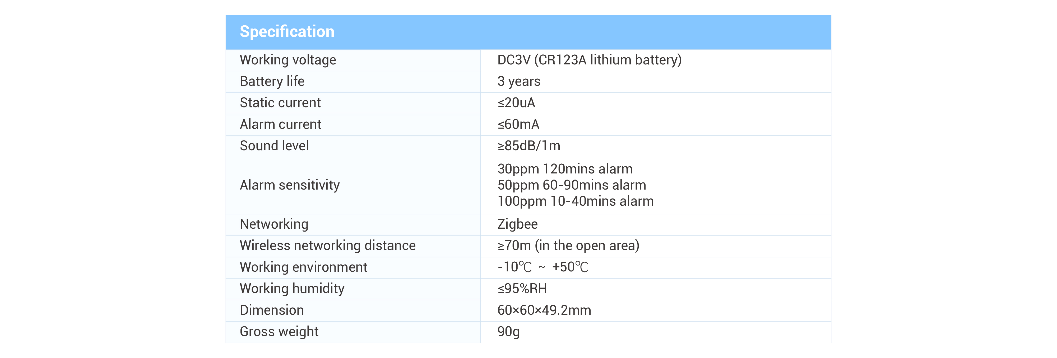Click the 100ppm 10-40mins alarm line
Image resolution: width=1057 pixels, height=358 pixels.
pos(575,201)
